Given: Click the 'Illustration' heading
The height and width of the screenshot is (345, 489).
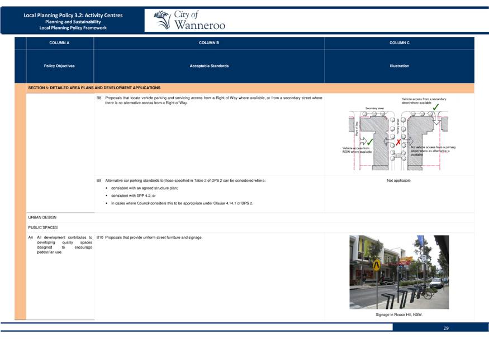Looking at the screenshot, I should 399,66.
